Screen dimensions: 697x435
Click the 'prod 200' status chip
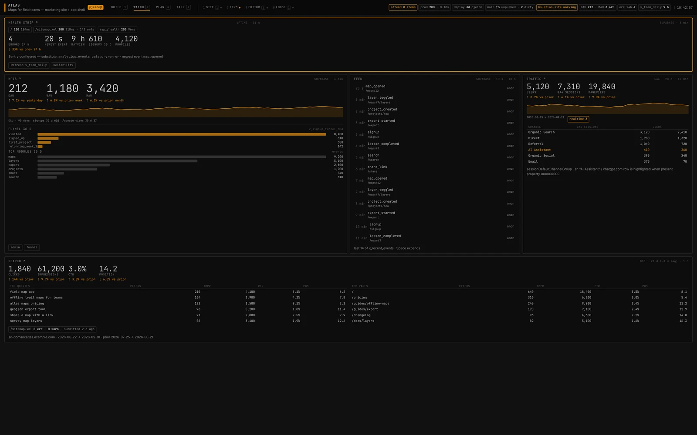[x=434, y=7]
